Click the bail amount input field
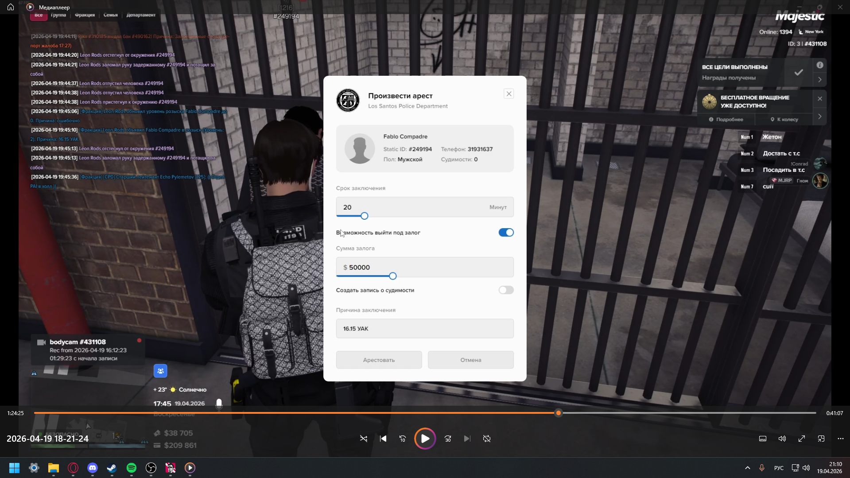This screenshot has height=478, width=850. [425, 267]
